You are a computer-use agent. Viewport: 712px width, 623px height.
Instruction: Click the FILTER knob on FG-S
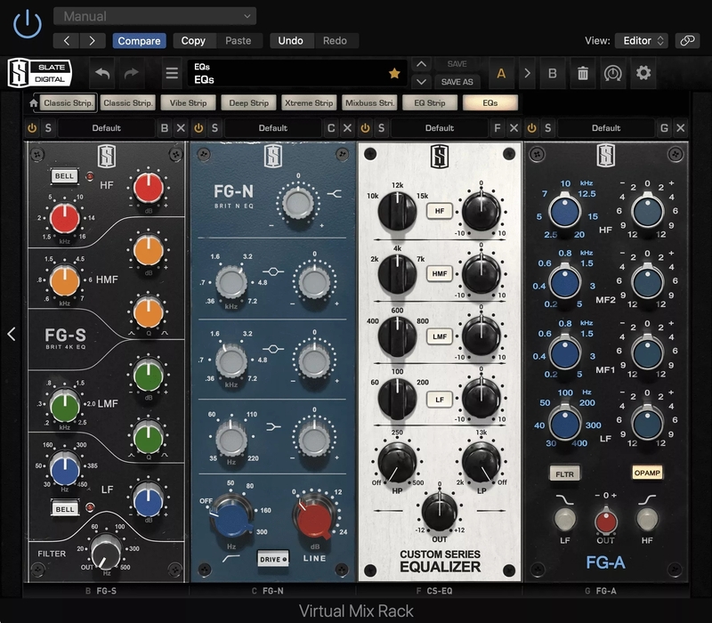[x=106, y=552]
